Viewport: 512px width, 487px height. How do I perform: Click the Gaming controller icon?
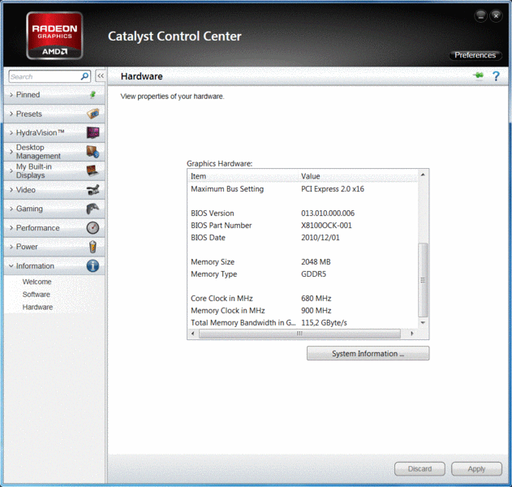coord(93,209)
